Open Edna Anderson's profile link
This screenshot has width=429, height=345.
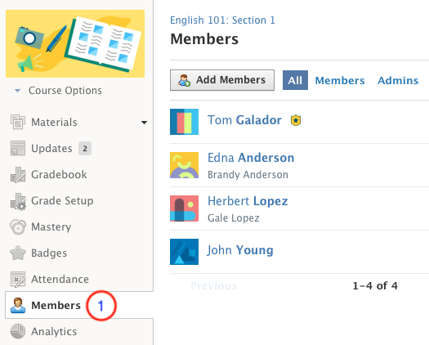(251, 158)
